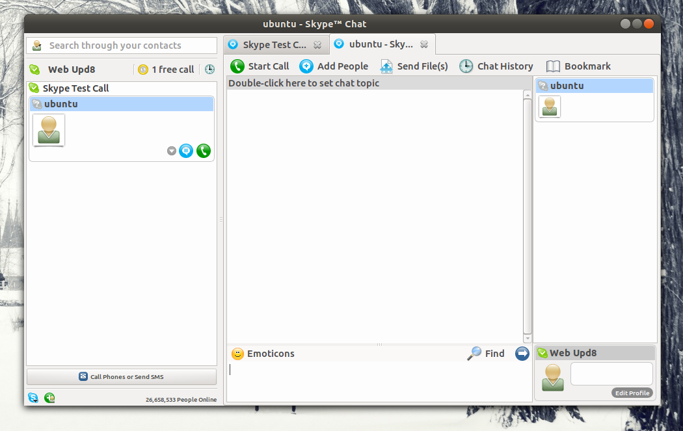The height and width of the screenshot is (431, 683).
Task: Click the Find magnifier icon
Action: pyautogui.click(x=474, y=354)
